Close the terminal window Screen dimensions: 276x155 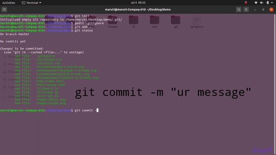click(271, 9)
